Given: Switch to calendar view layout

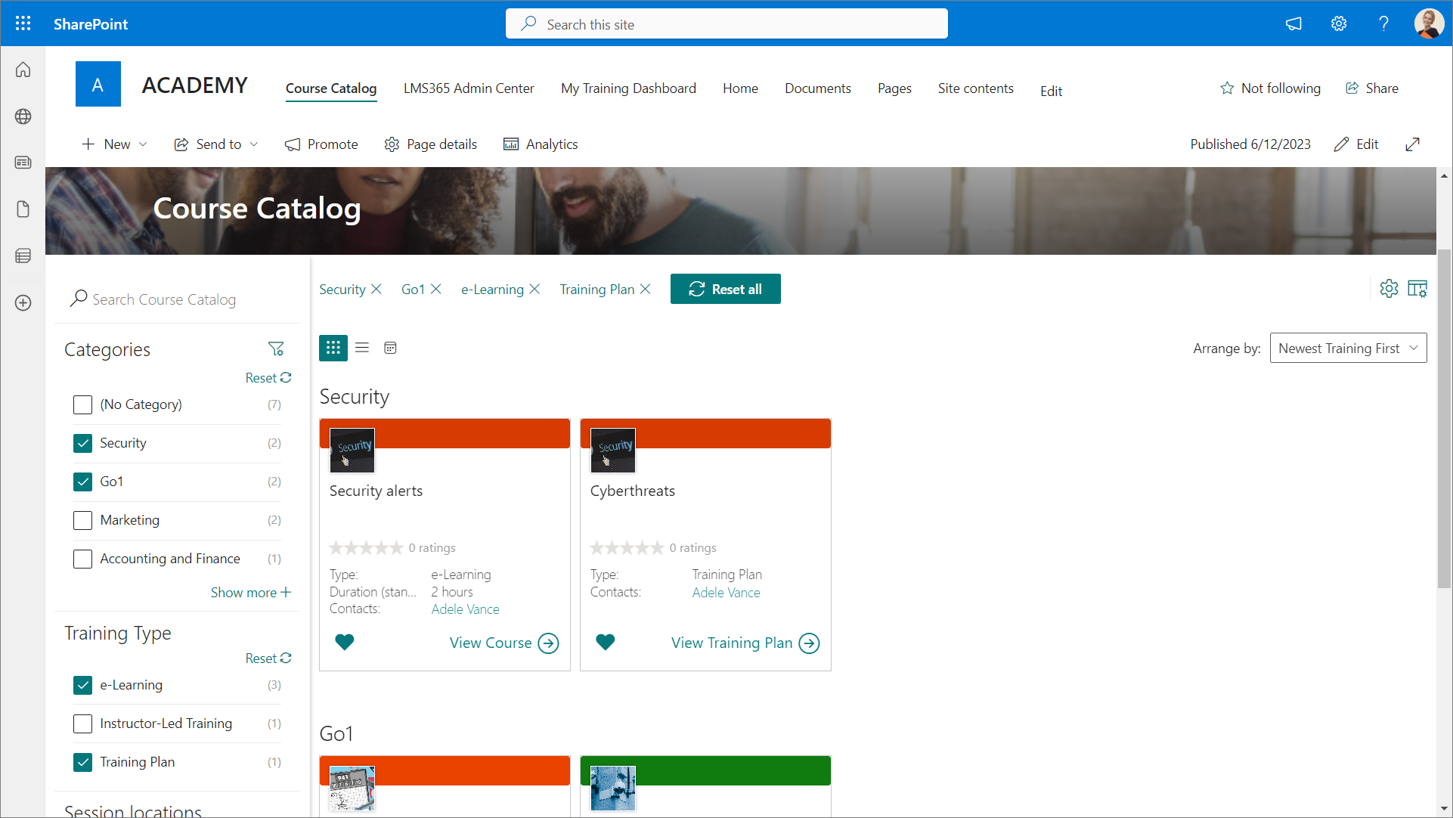Looking at the screenshot, I should [390, 348].
